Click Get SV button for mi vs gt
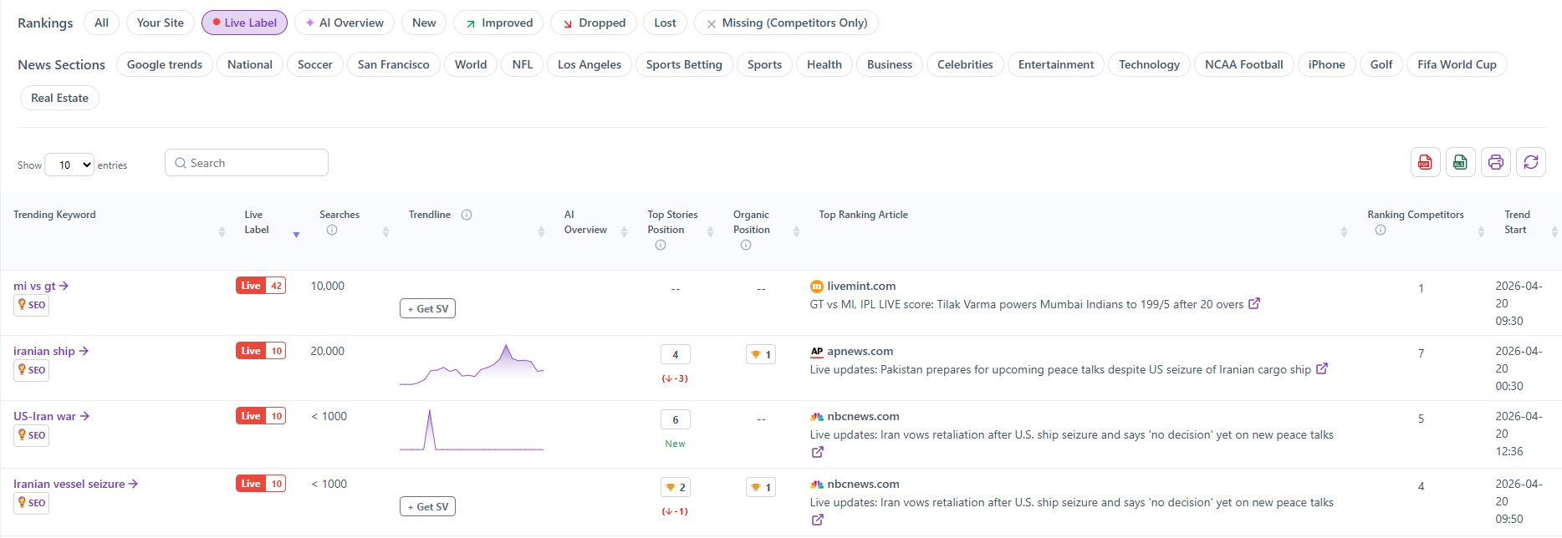The width and height of the screenshot is (1562, 538). [427, 309]
